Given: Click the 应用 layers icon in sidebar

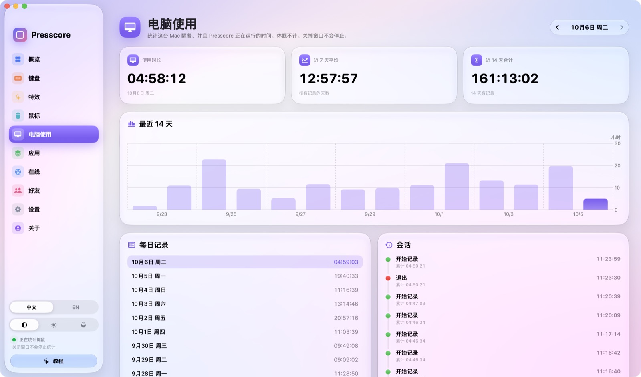Looking at the screenshot, I should [18, 153].
